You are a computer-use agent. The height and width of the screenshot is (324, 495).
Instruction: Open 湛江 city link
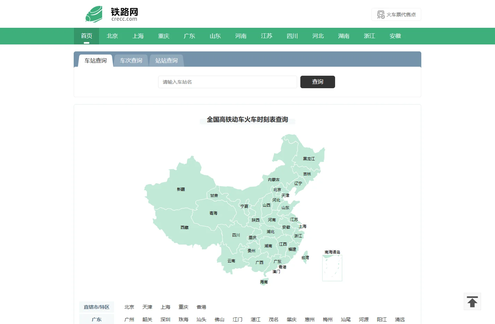pos(255,319)
